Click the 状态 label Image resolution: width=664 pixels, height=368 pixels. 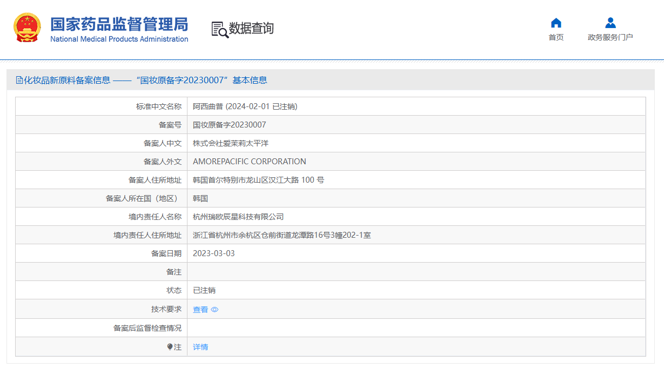pos(174,290)
